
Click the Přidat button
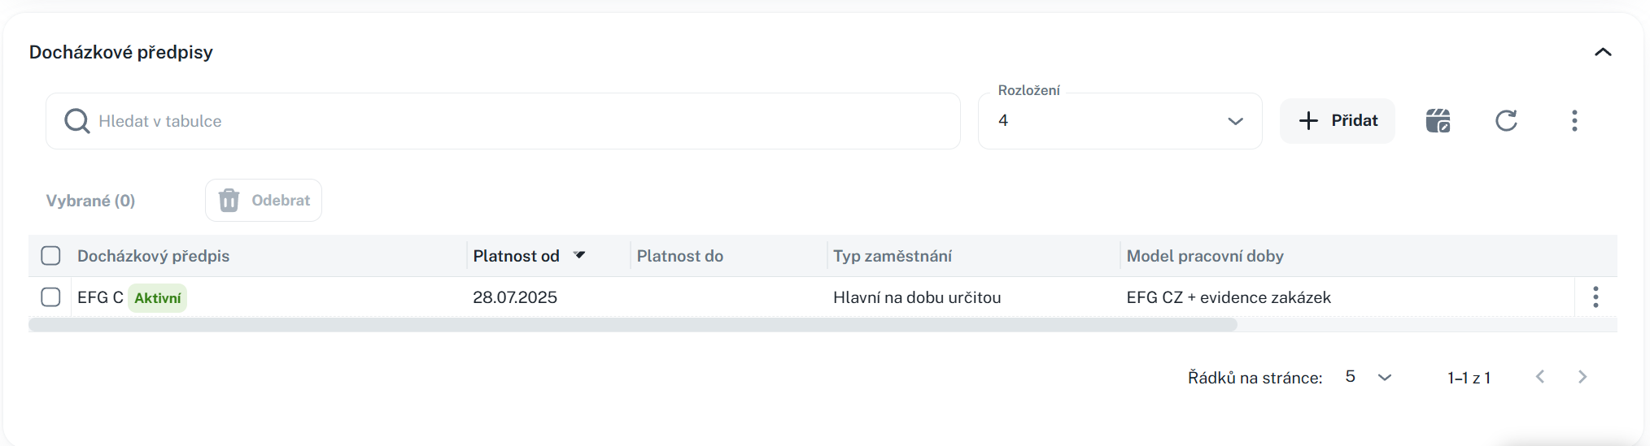tap(1337, 121)
